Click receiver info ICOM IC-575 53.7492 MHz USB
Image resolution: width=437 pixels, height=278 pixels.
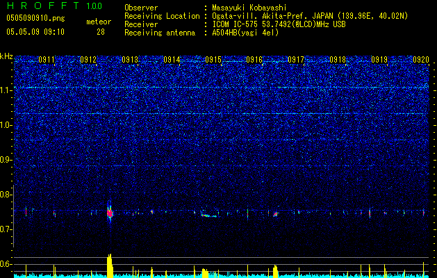[279, 24]
